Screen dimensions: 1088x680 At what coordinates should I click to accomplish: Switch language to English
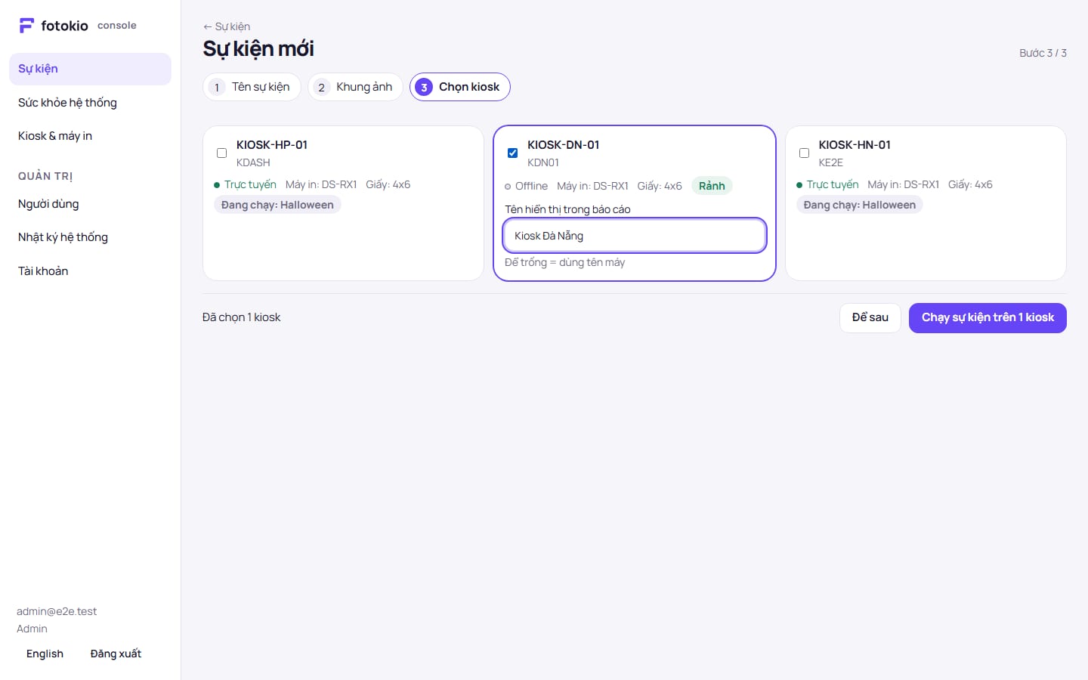coord(45,654)
